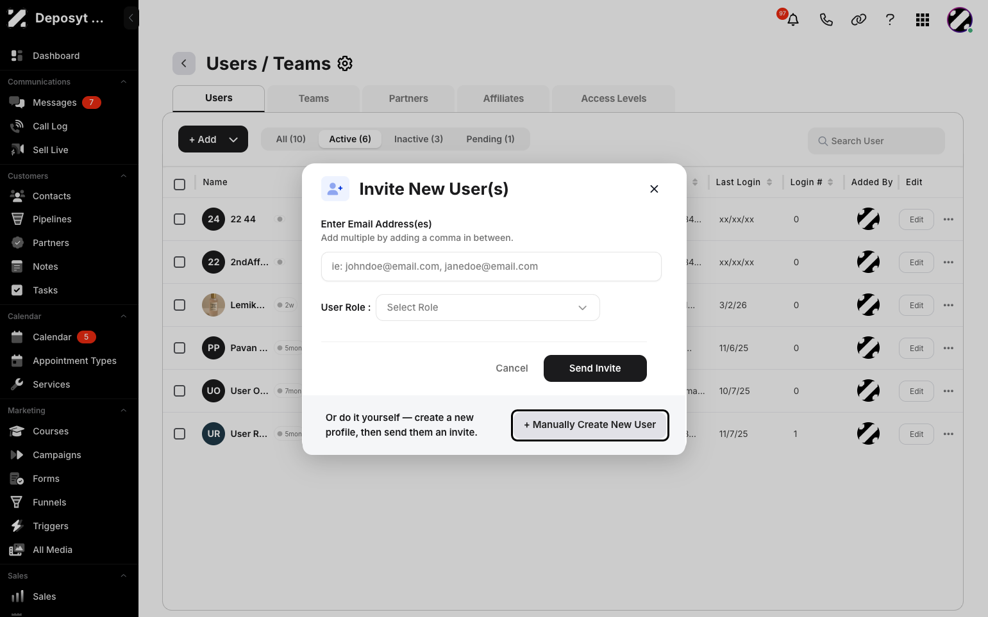Check the box for user Pavan

point(180,348)
